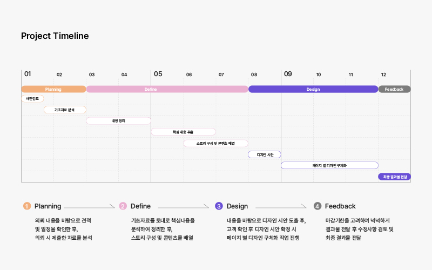Click week label 09
Screen dimensions: 432x270
[x=288, y=74]
